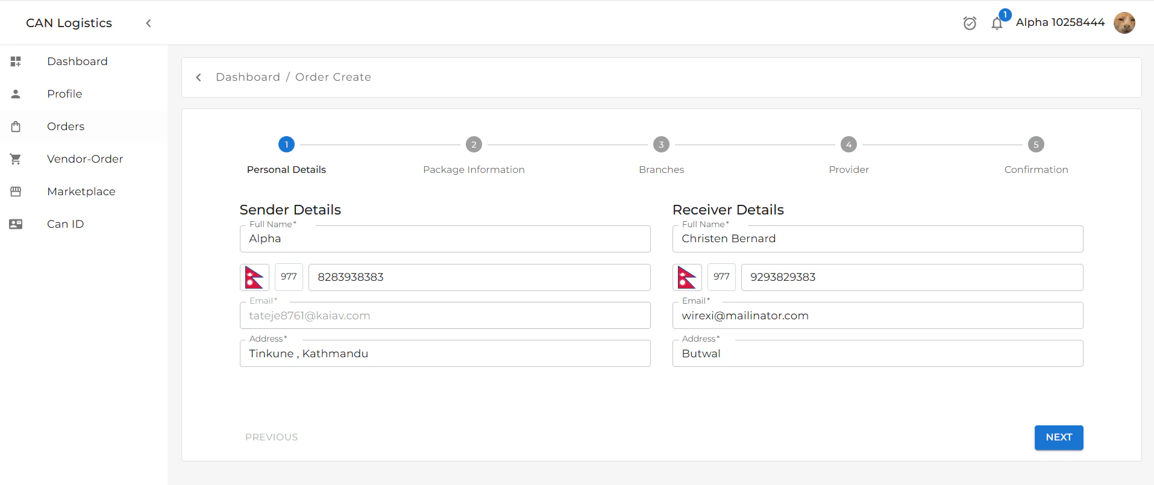Viewport: 1154px width, 485px height.
Task: Edit sender Address Tinkune, Kathmandu
Action: (445, 354)
